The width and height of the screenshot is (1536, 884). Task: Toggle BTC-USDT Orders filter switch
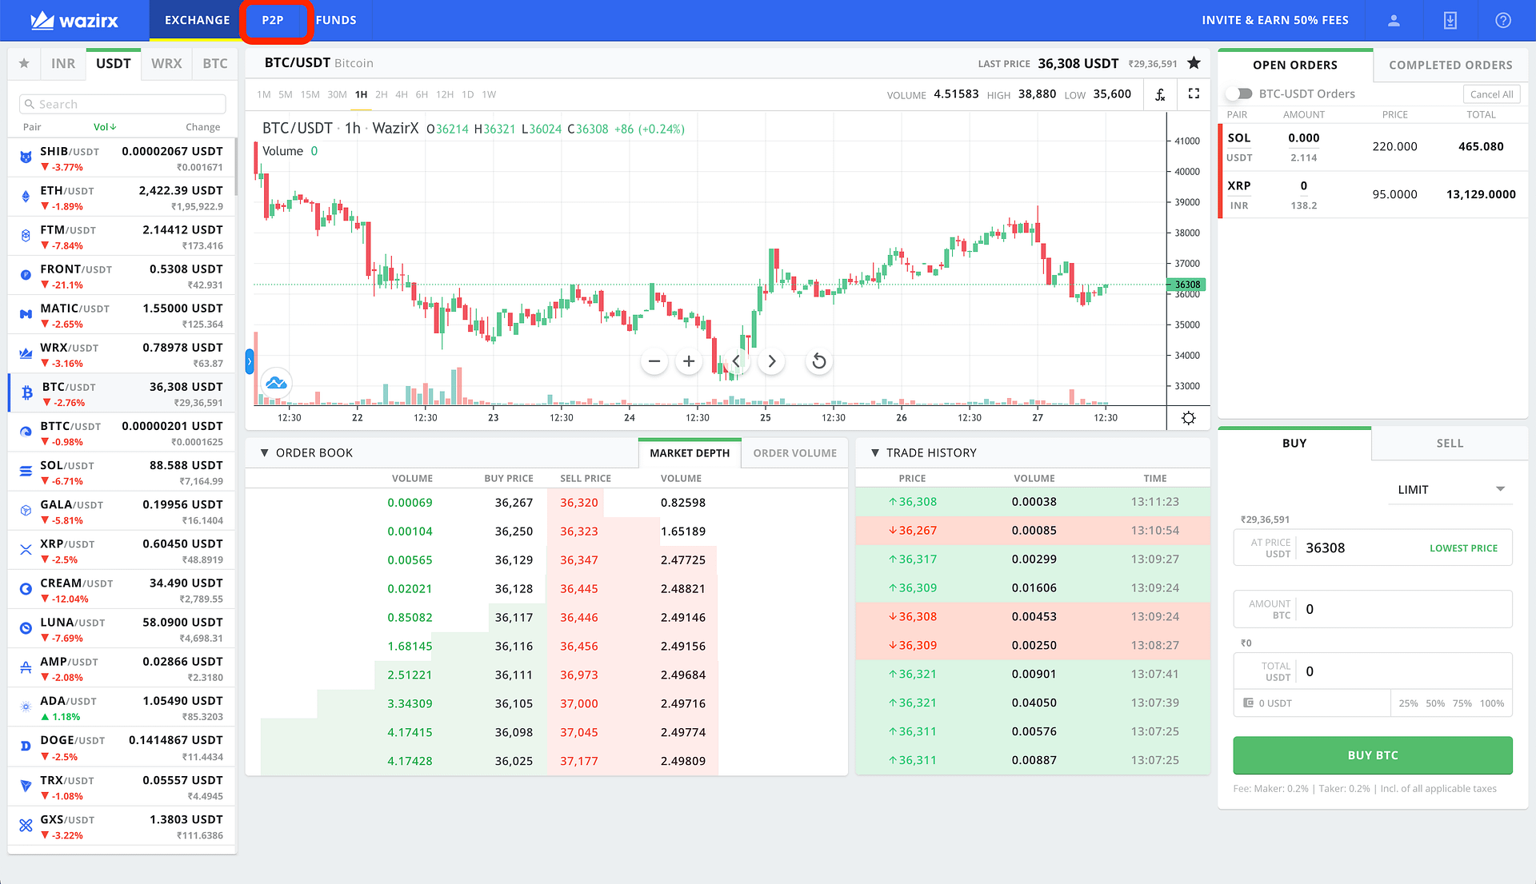pos(1240,94)
